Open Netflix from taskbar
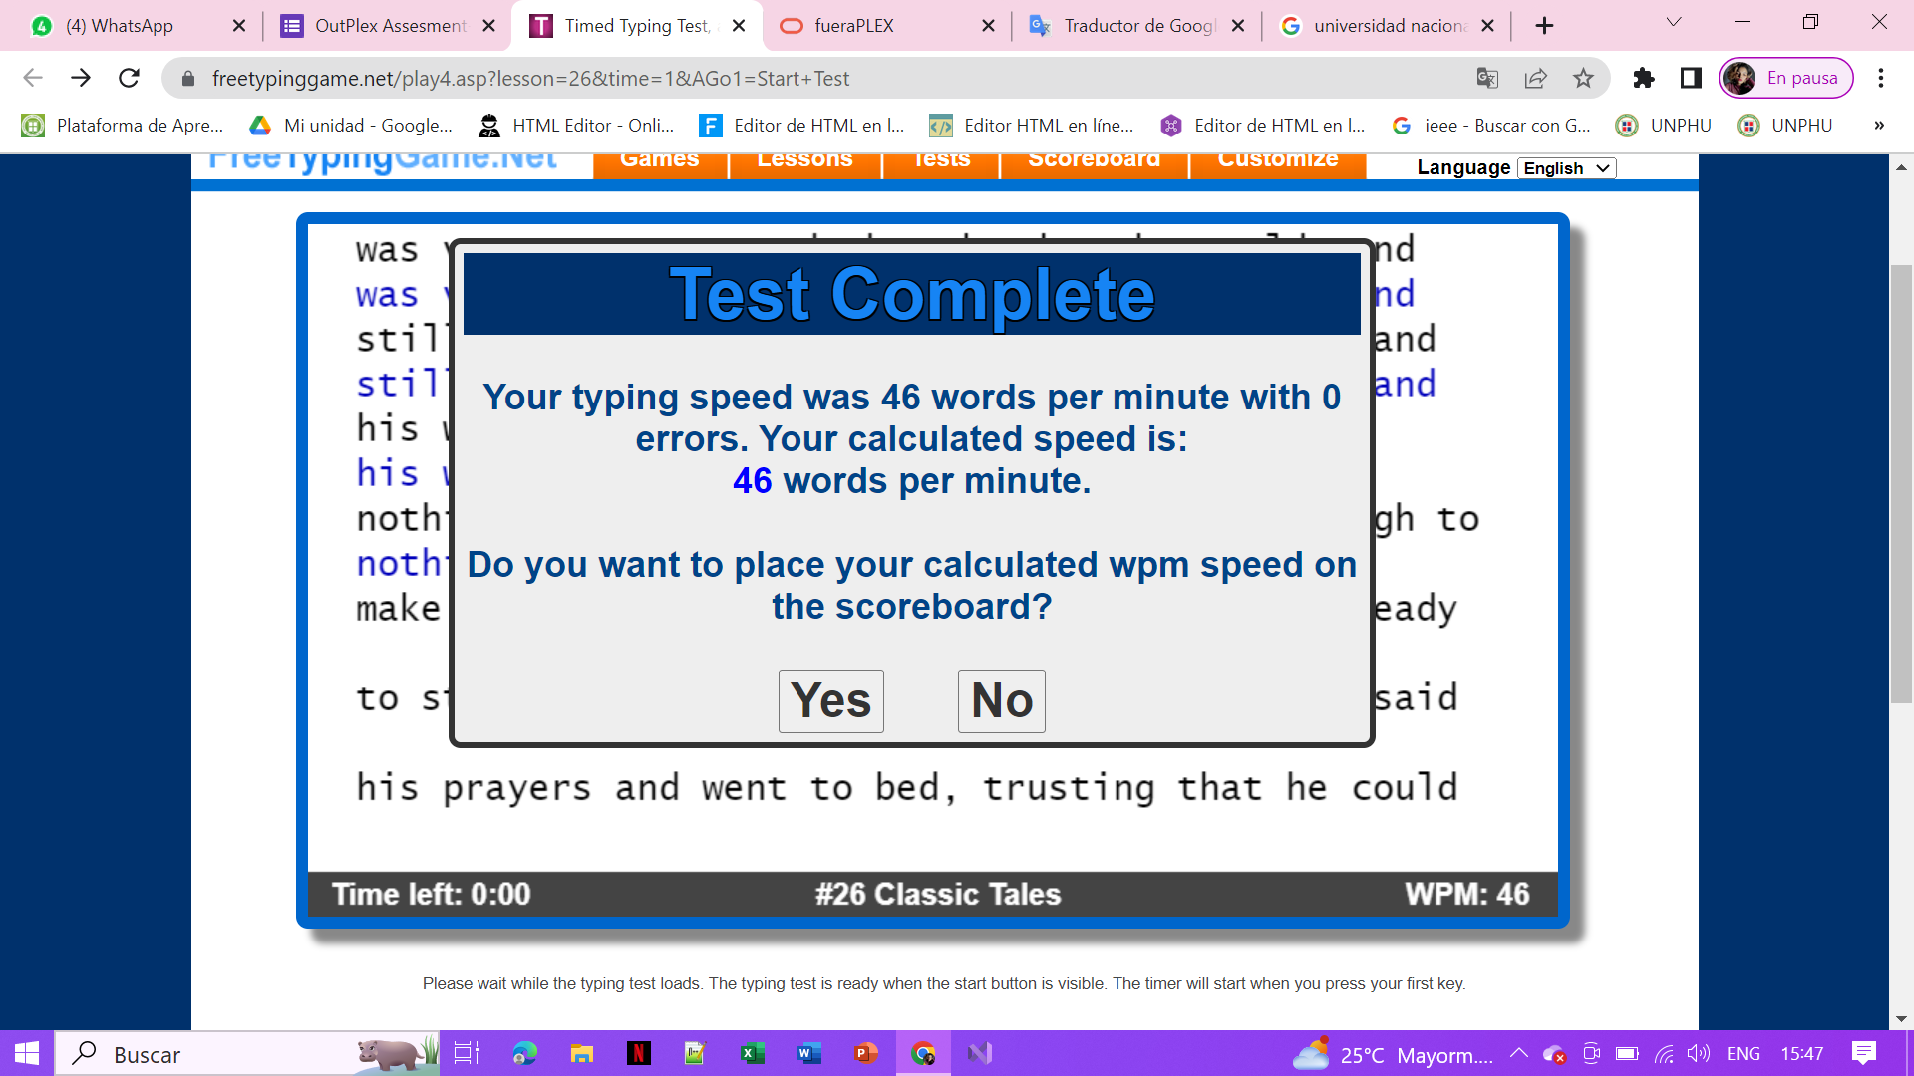Image resolution: width=1914 pixels, height=1076 pixels. 638,1053
